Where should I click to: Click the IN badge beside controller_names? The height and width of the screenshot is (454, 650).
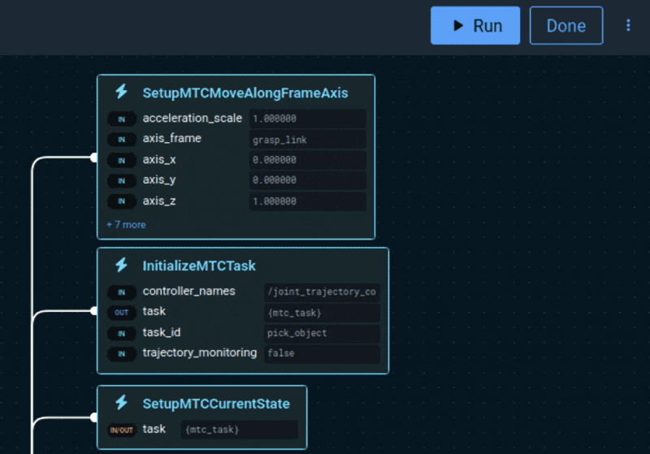coord(121,292)
